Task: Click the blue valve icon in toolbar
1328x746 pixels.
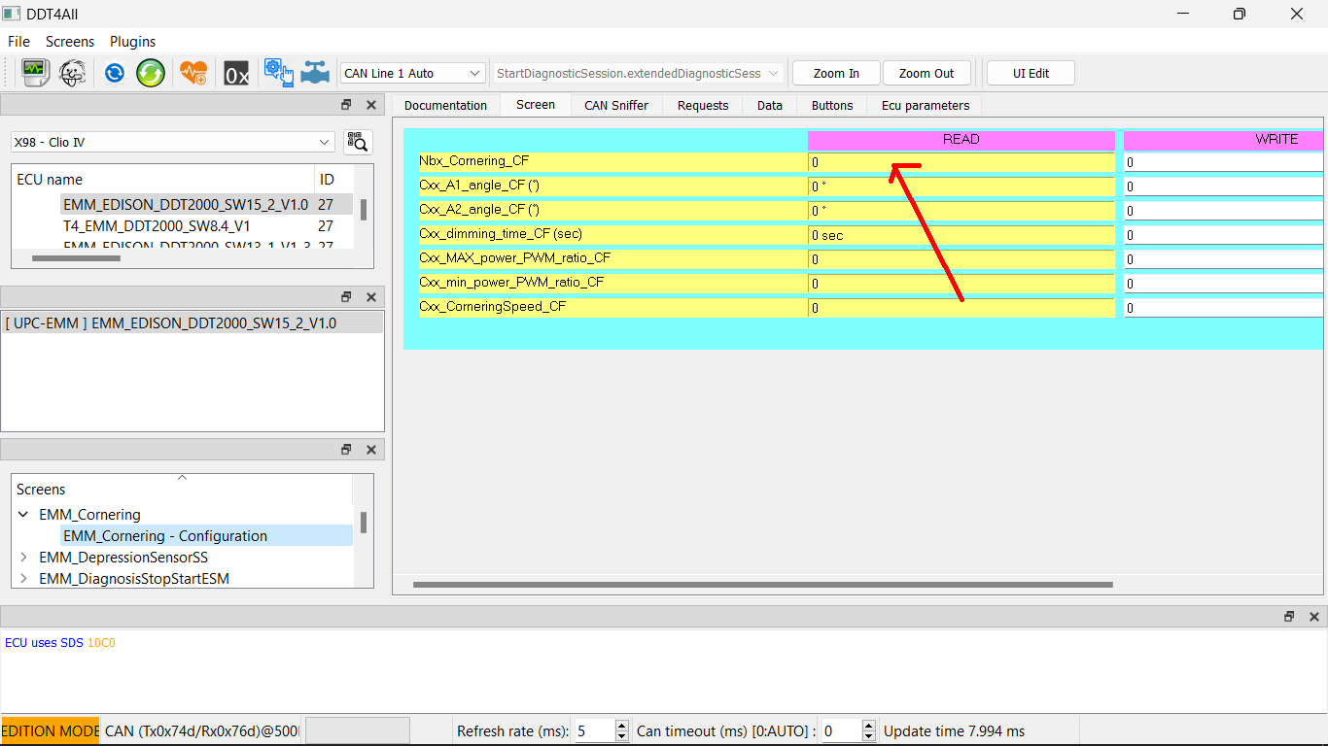Action: pos(313,72)
